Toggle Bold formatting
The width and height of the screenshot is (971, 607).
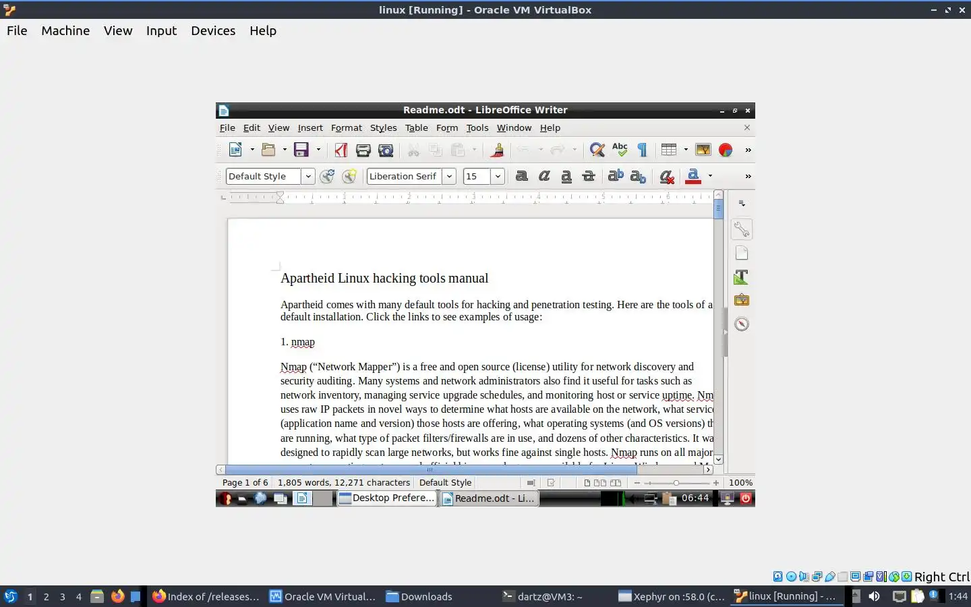point(521,176)
